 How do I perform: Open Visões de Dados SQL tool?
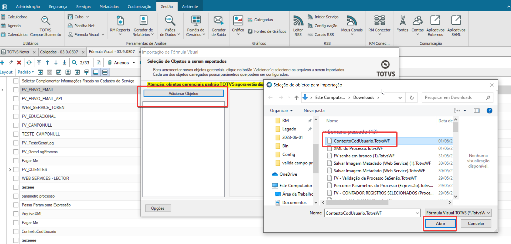pyautogui.click(x=170, y=26)
